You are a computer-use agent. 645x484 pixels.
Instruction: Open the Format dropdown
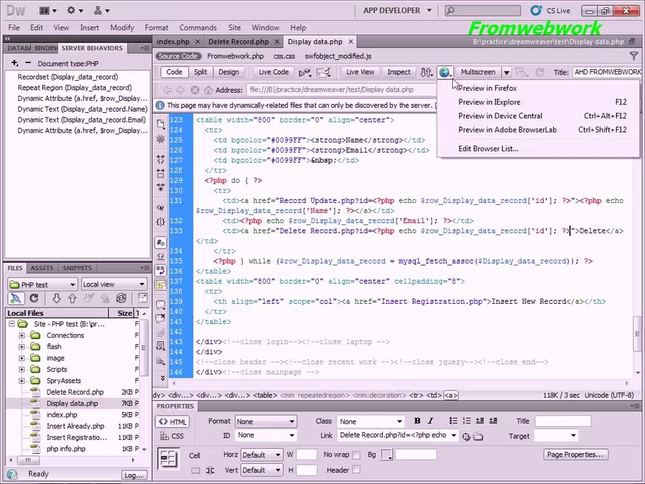[x=265, y=421]
